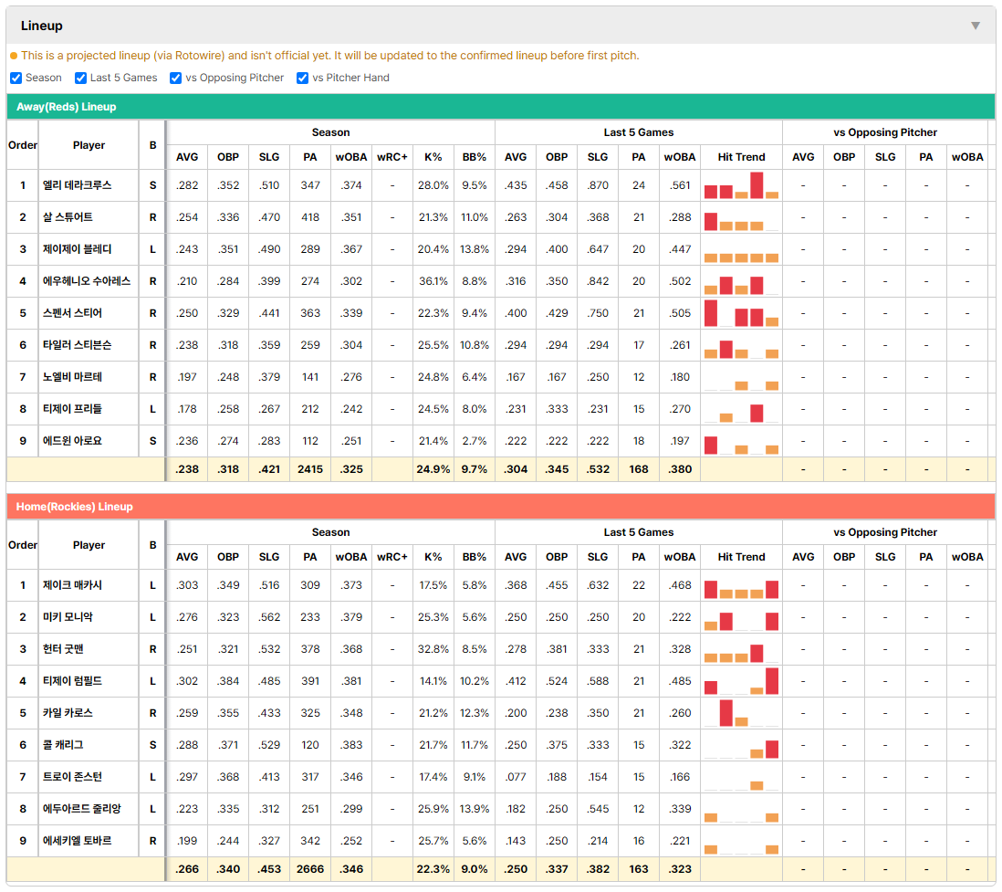Click the Reds Hit Trend column header
Screen dimensions: 1002x892
click(741, 157)
